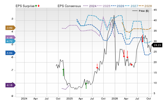
Task: Click the 20 label on the price axis
Action: point(155,62)
